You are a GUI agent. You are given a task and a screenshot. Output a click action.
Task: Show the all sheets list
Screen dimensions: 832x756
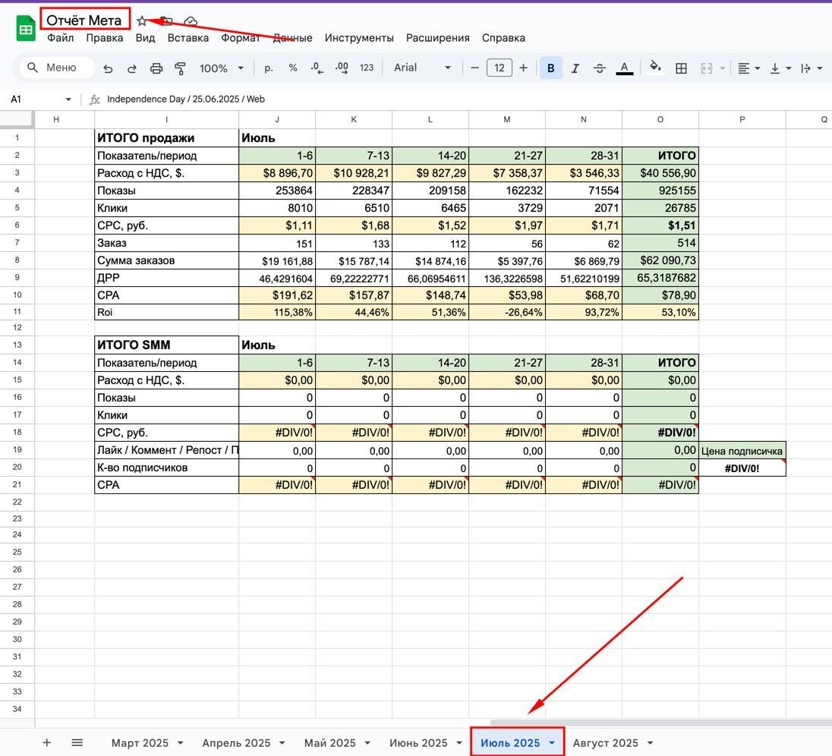pyautogui.click(x=77, y=743)
